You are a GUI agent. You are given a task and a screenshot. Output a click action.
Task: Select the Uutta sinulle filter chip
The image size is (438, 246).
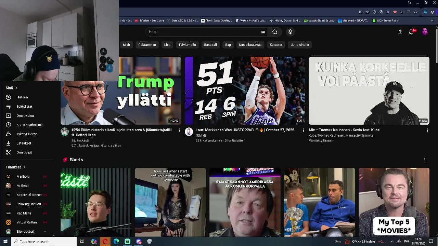coord(300,45)
